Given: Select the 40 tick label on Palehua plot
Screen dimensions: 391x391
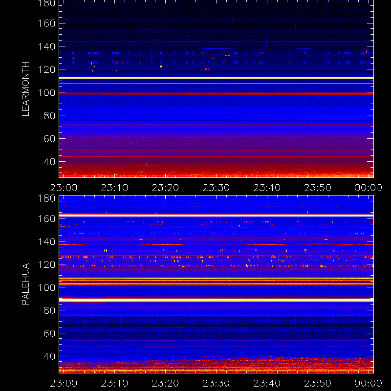Looking at the screenshot, I should pyautogui.click(x=49, y=356).
